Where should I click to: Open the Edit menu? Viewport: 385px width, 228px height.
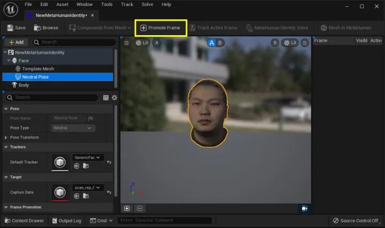point(44,4)
